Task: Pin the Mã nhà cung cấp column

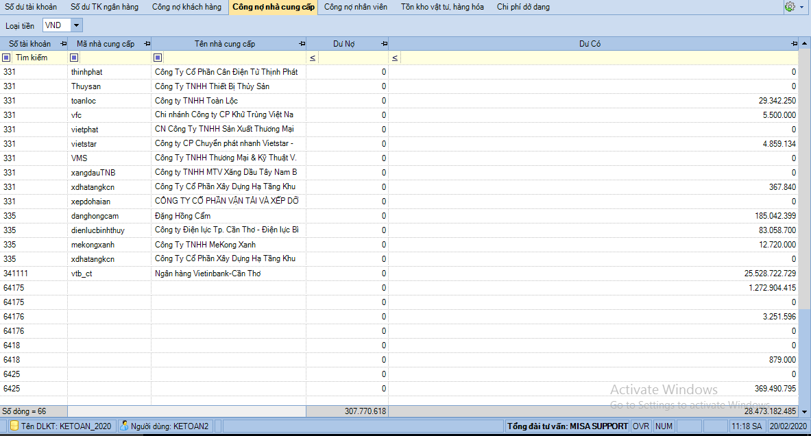Action: 147,44
